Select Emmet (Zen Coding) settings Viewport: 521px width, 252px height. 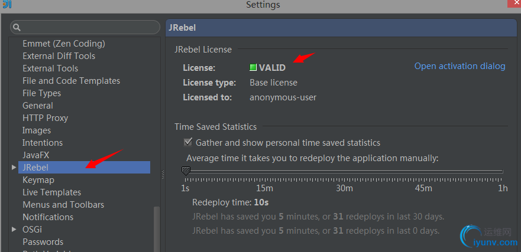click(64, 44)
